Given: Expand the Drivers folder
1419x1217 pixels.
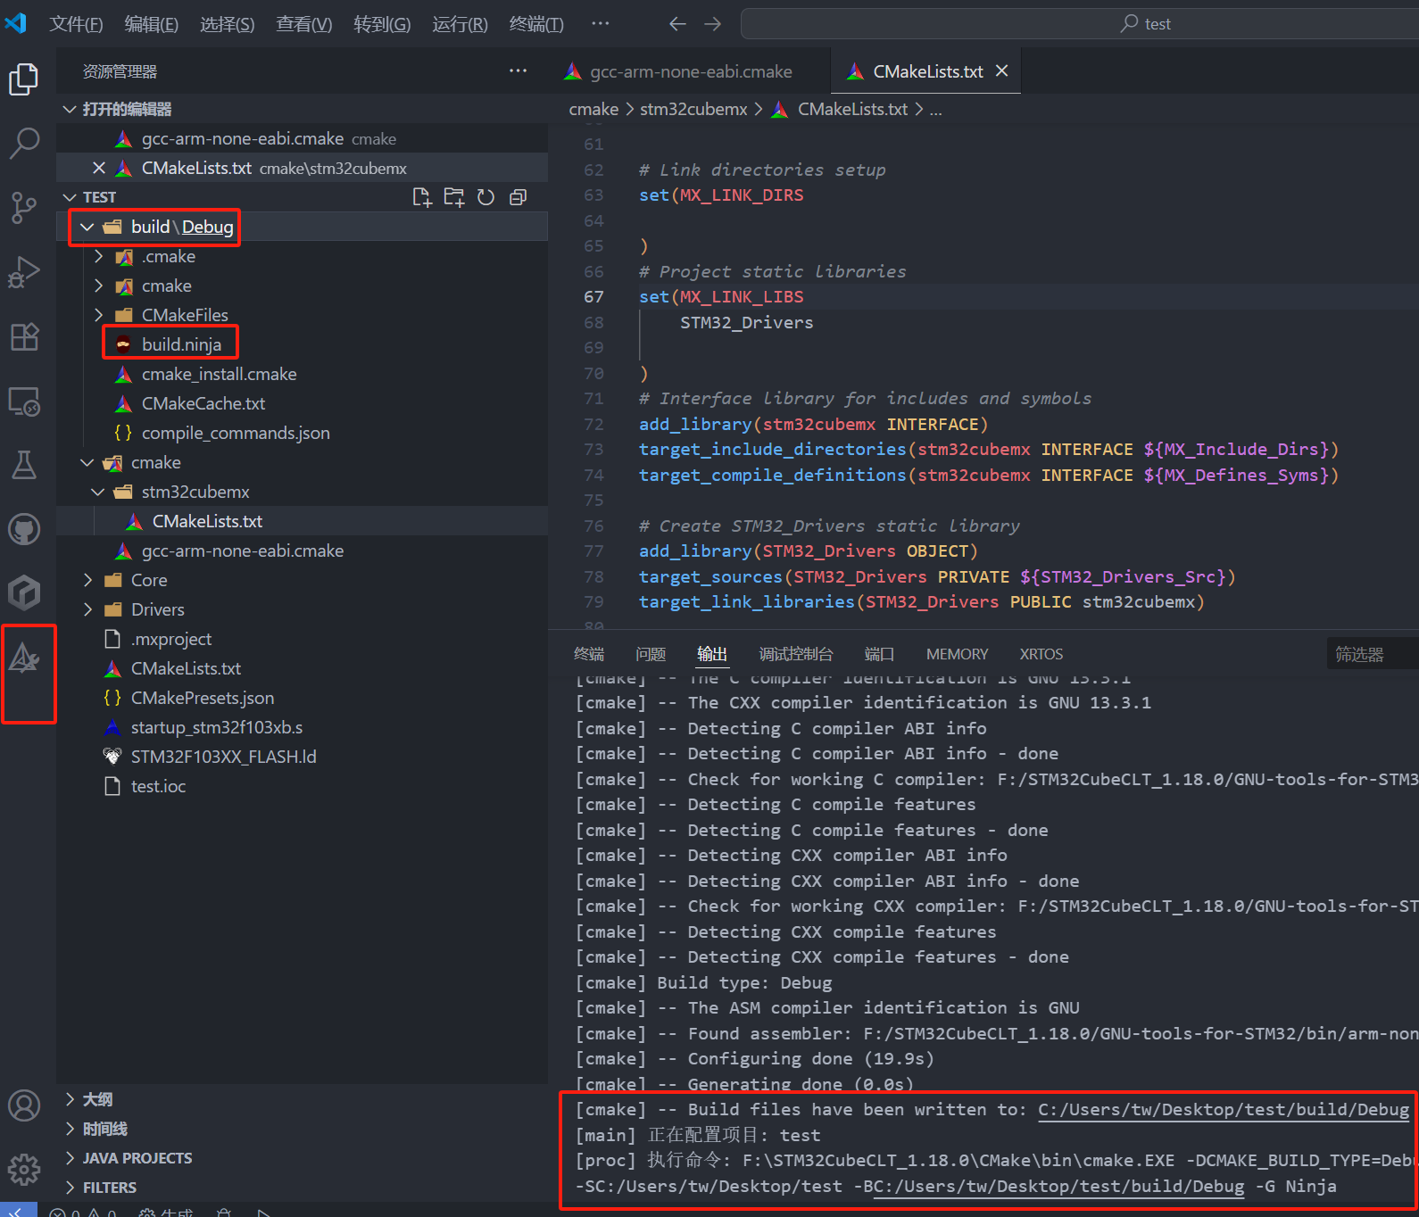Looking at the screenshot, I should pos(87,609).
